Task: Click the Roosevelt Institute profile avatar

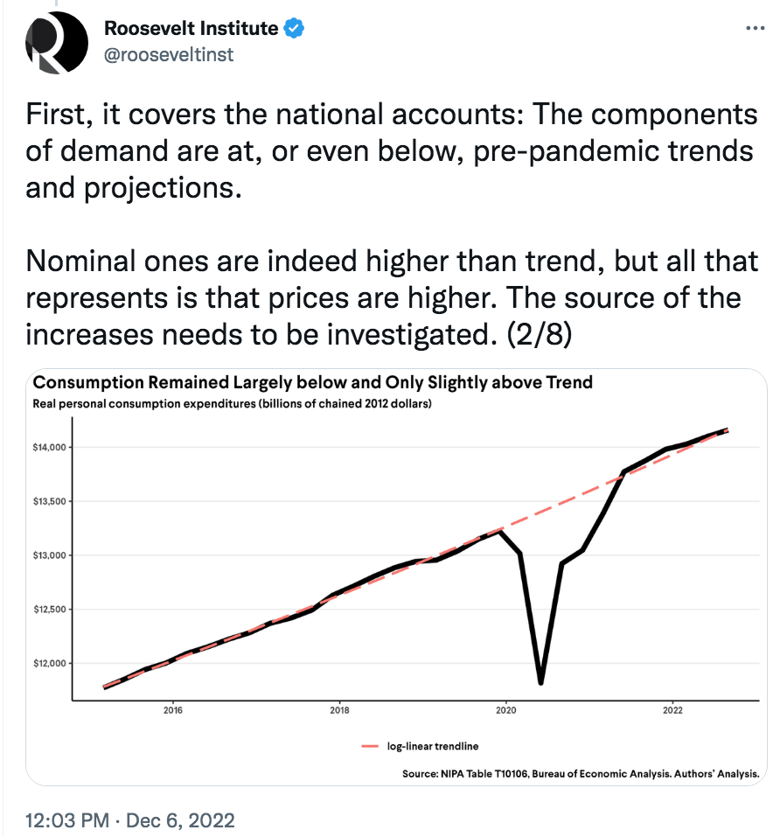Action: tap(57, 42)
